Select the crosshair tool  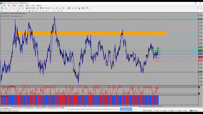pyautogui.click(x=5, y=11)
